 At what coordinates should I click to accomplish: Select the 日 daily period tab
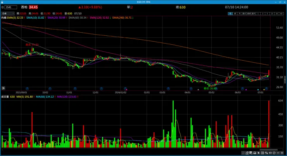tap(230, 14)
